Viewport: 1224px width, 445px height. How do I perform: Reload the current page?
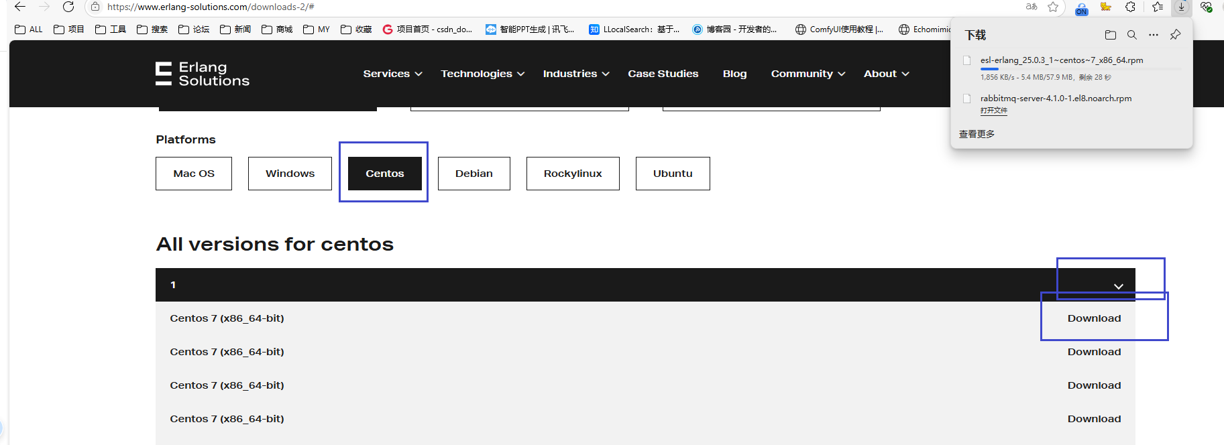point(68,7)
